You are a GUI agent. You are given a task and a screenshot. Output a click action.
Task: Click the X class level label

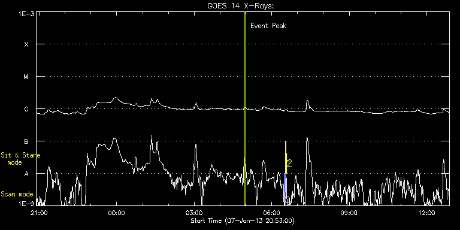[x=26, y=44]
